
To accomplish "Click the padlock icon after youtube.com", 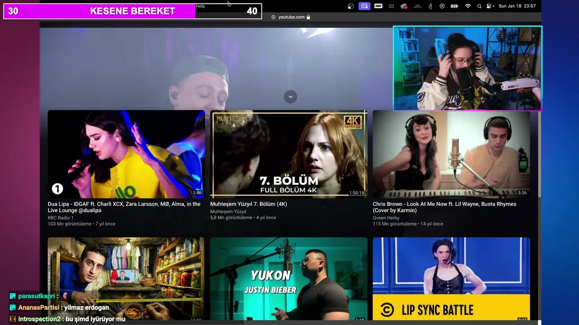I will (x=308, y=17).
